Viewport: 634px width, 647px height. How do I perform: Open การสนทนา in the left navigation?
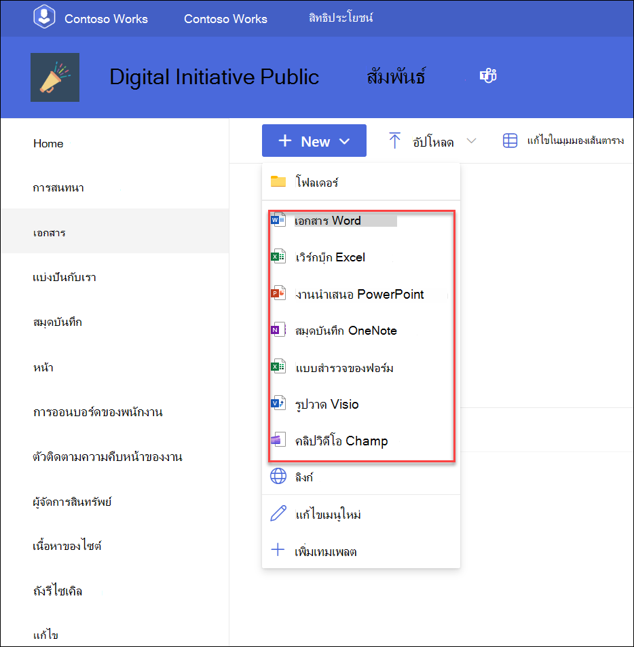[58, 188]
